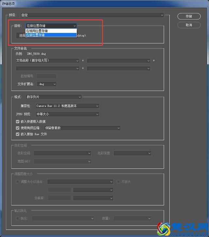Screen dimensions: 209x237
Task: Open the JPEG 预览 中等大小 dropdown
Action: pyautogui.click(x=67, y=114)
